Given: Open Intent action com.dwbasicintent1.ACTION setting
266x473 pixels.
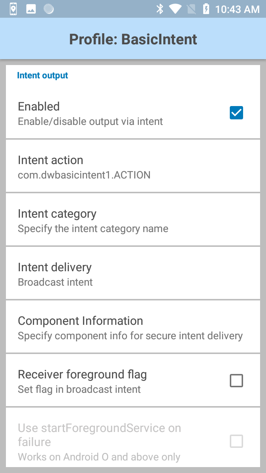Looking at the screenshot, I should pos(133,166).
